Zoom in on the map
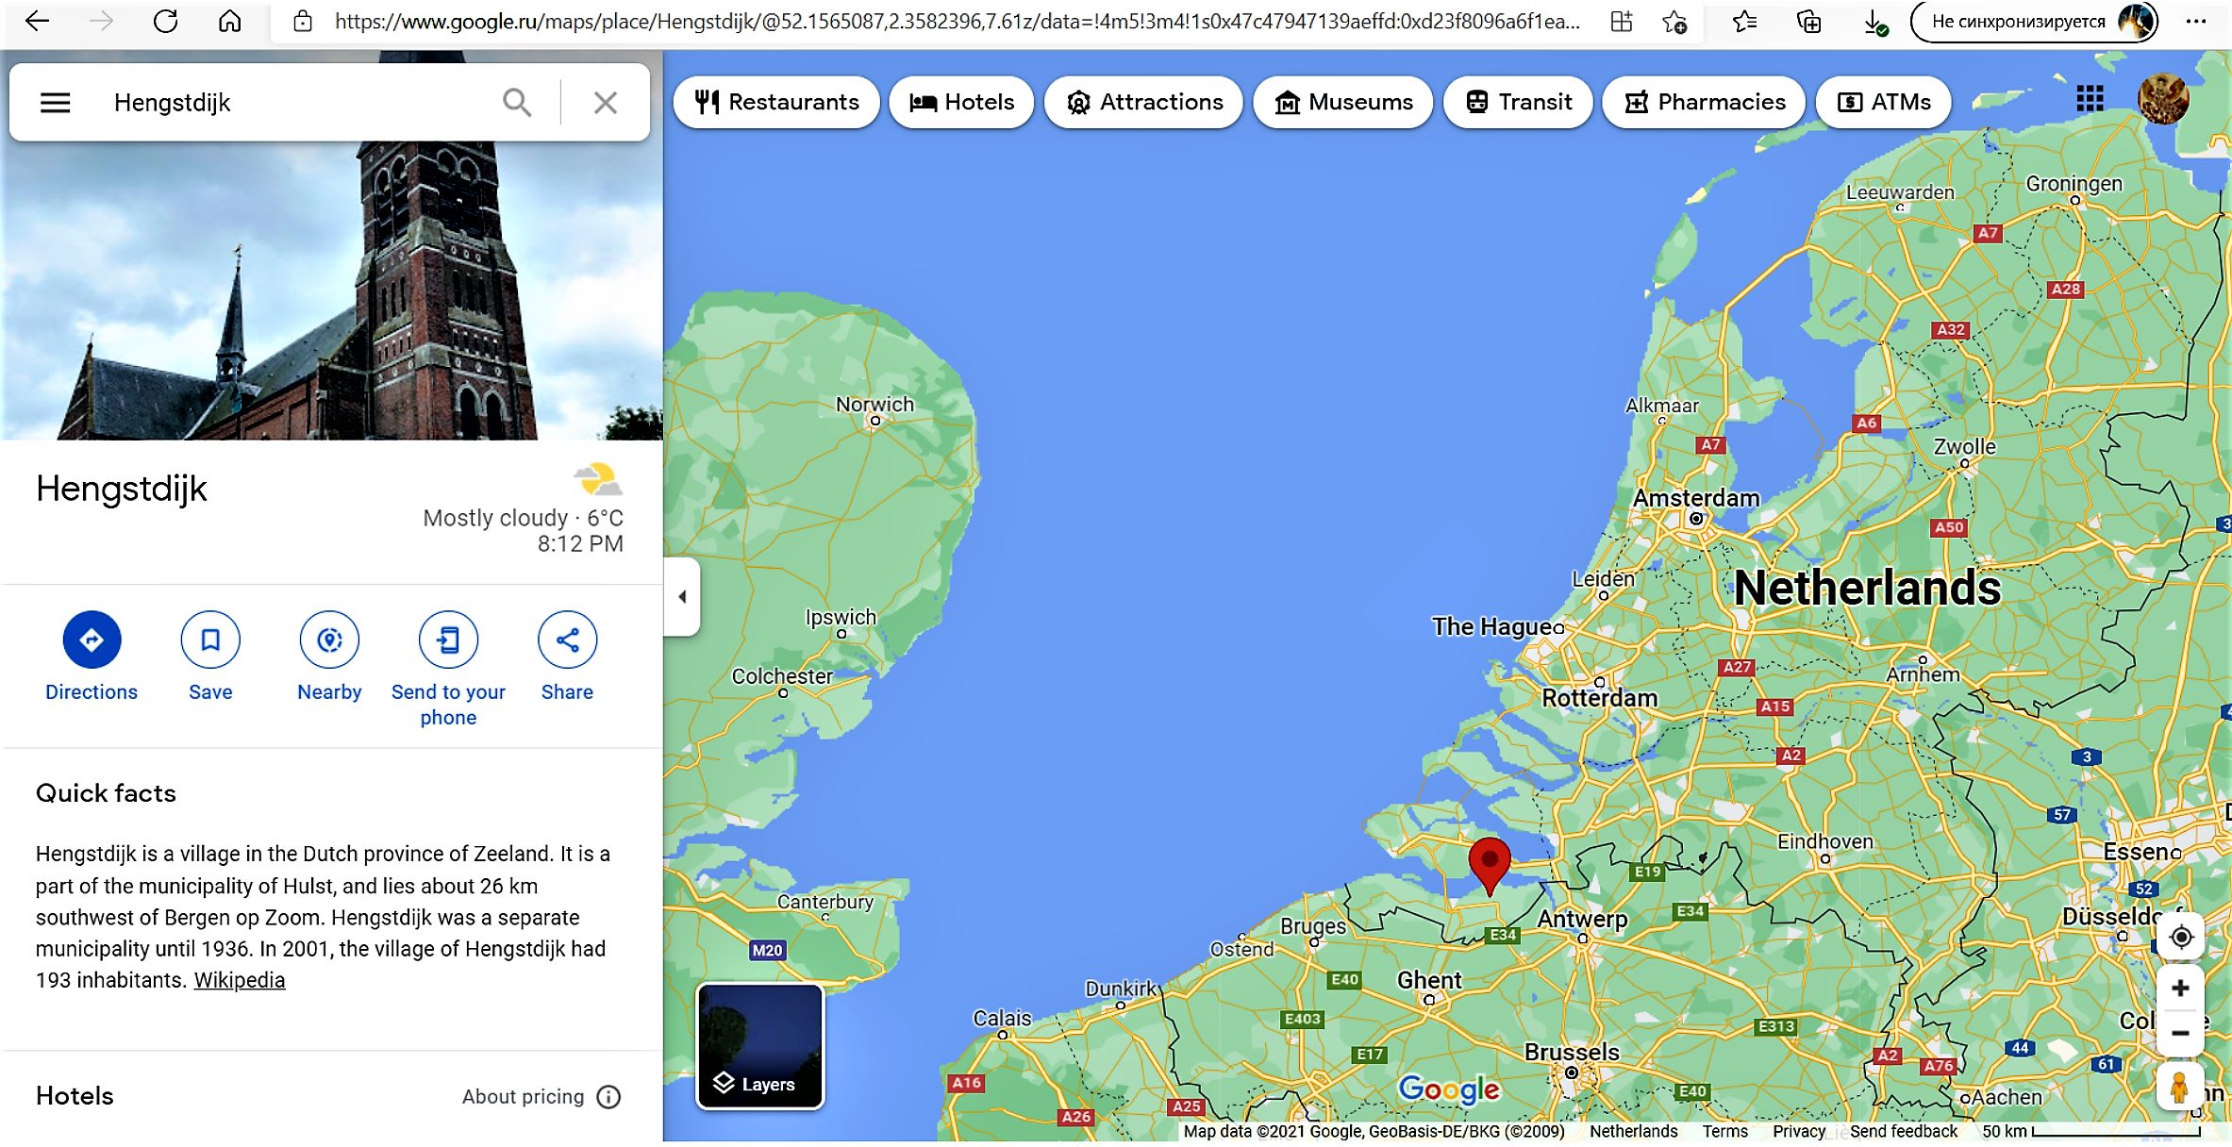 coord(2180,988)
